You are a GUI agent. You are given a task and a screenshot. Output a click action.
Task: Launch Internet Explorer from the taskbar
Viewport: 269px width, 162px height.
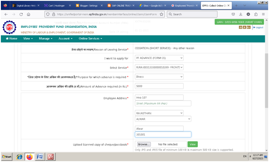(x=19, y=157)
